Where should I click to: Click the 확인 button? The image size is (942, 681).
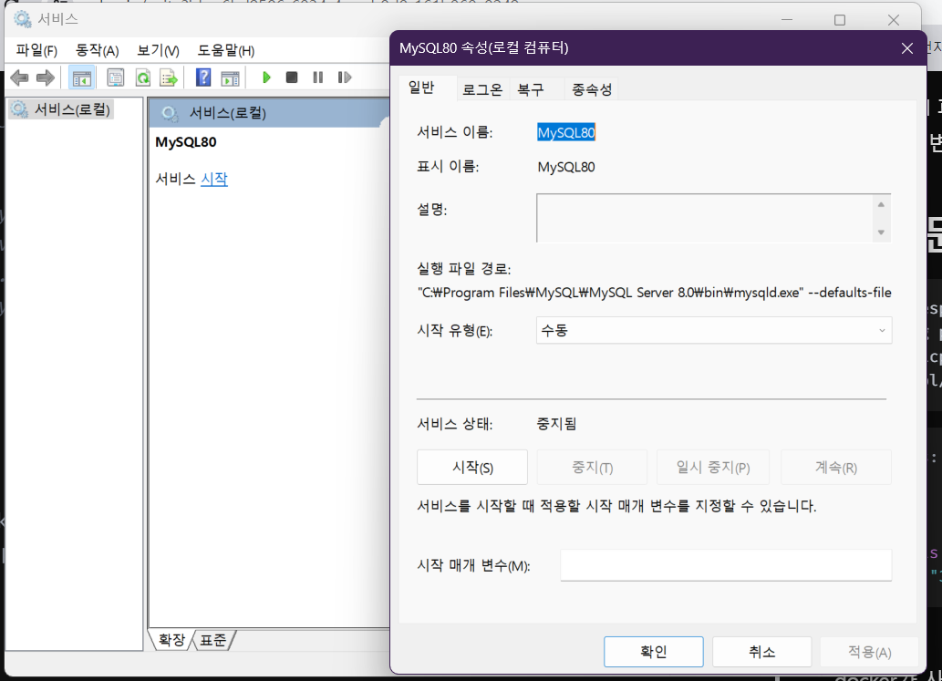click(654, 652)
